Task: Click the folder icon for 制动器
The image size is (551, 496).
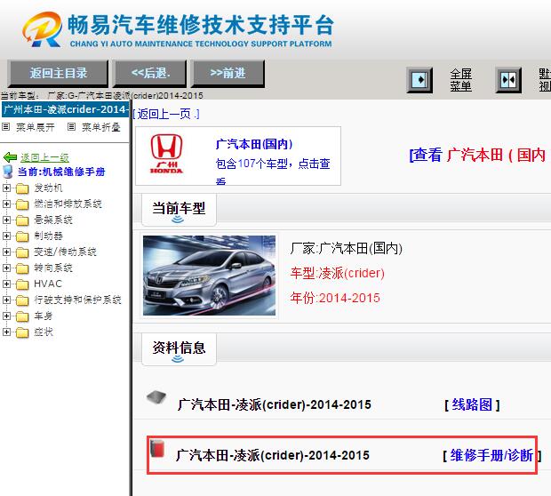Action: point(22,236)
